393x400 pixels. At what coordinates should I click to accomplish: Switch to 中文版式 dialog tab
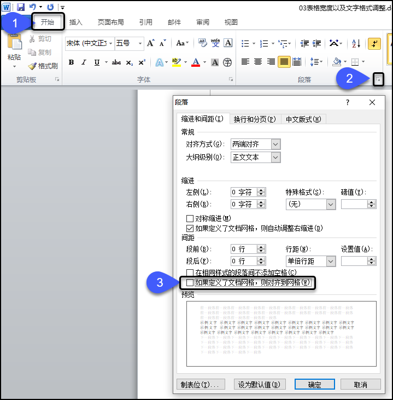(303, 119)
